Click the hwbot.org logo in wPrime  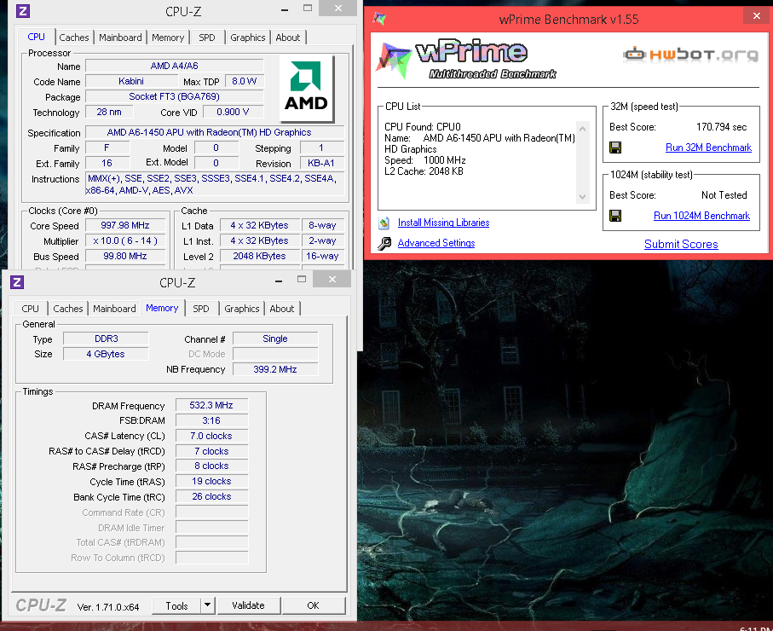[690, 55]
